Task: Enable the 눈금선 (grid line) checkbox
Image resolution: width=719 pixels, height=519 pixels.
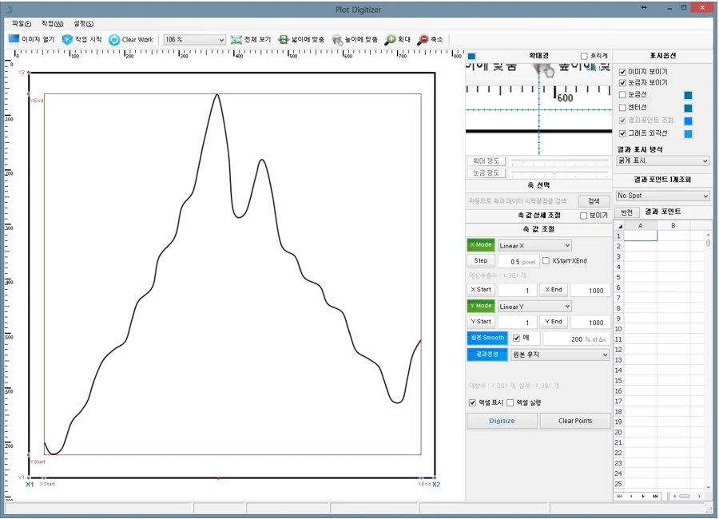Action: [x=622, y=94]
